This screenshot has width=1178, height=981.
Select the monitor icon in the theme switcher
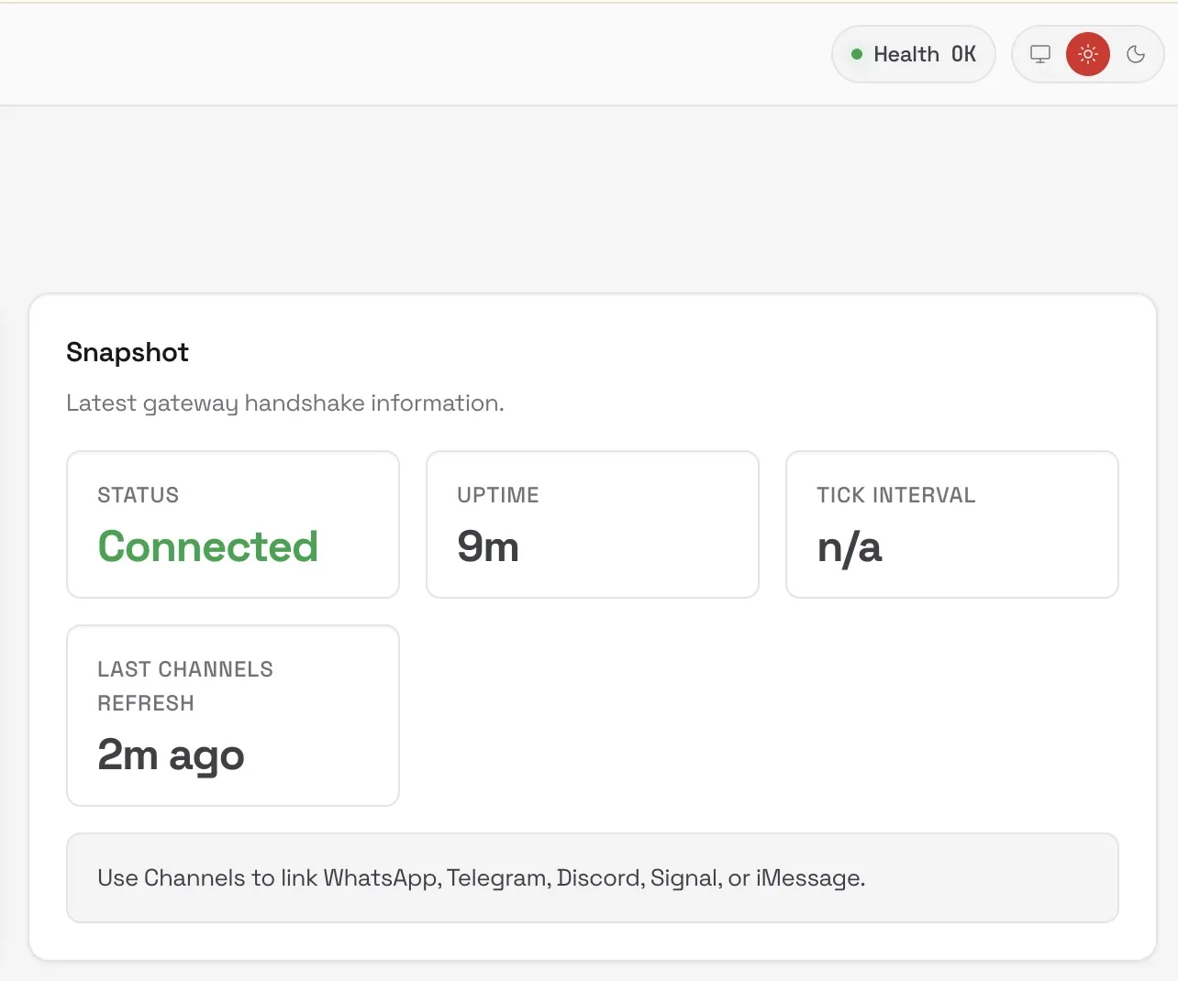pos(1039,54)
